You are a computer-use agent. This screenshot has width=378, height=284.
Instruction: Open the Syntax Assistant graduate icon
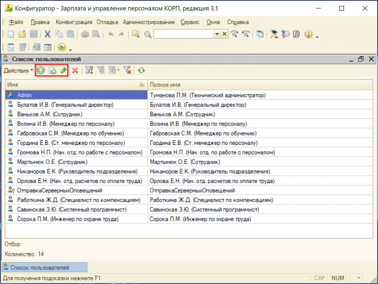coord(274,34)
